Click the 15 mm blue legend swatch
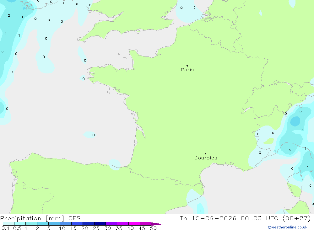The width and height of the screenshot is (314, 230). [77, 224]
